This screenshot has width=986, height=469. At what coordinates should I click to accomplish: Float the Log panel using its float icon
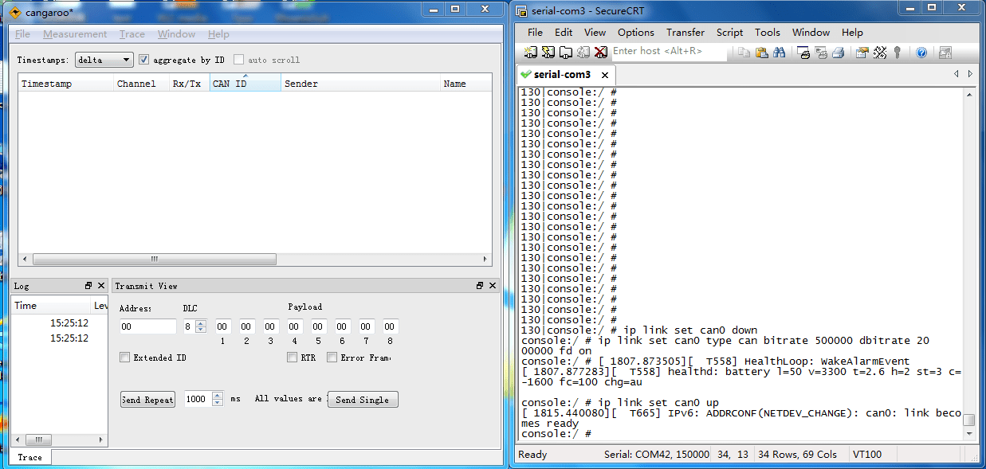tap(88, 286)
